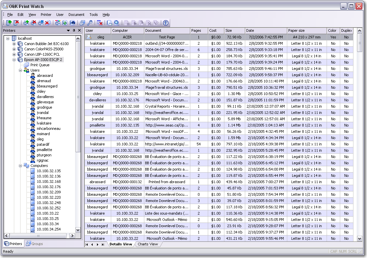Open the Printers panel dropdown arrow
This screenshot has width=367, height=258.
68,30
